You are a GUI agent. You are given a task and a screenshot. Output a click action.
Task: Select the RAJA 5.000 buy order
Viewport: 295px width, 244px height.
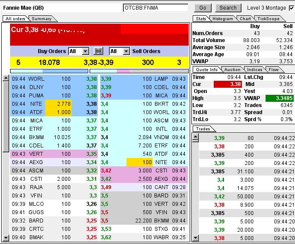point(54,187)
